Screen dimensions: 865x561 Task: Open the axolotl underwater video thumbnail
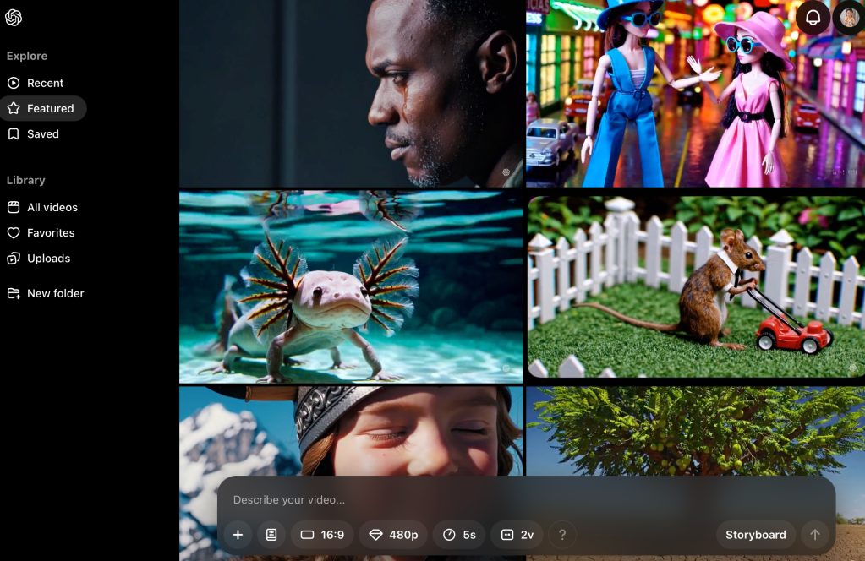(350, 287)
